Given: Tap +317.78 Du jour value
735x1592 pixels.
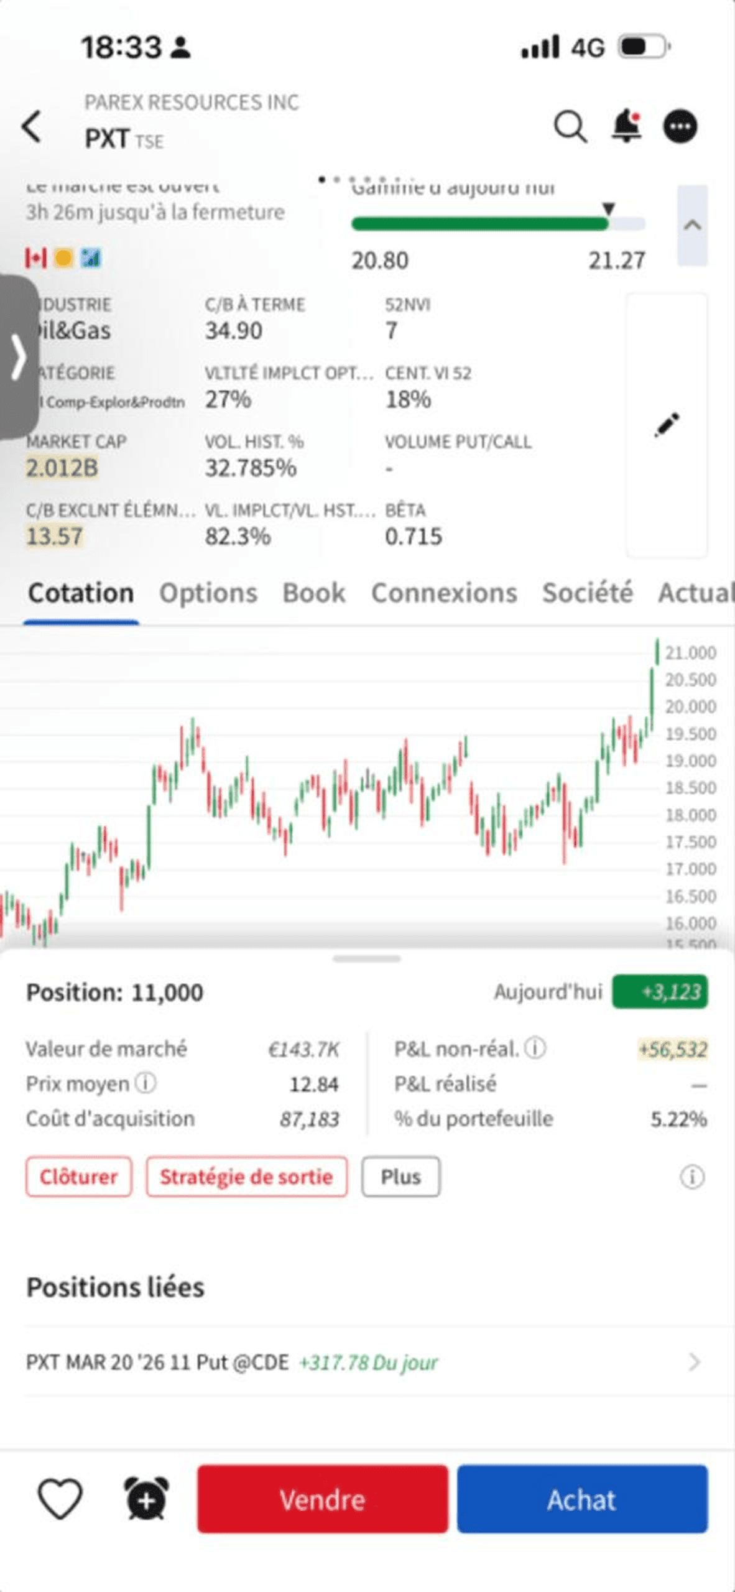Looking at the screenshot, I should tap(369, 1363).
